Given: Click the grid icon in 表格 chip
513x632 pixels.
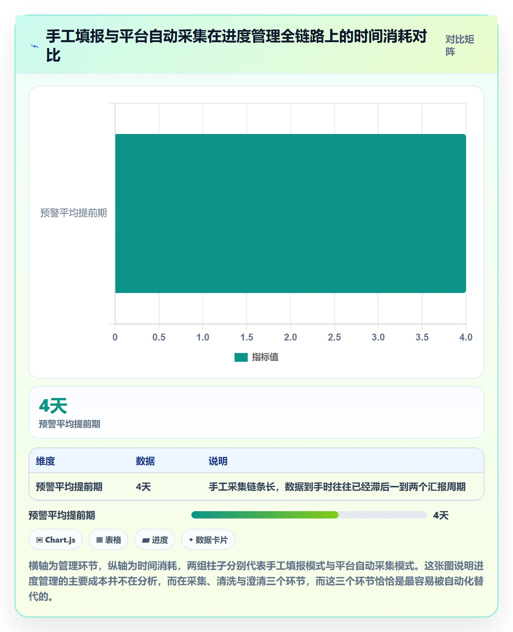Looking at the screenshot, I should tap(99, 540).
